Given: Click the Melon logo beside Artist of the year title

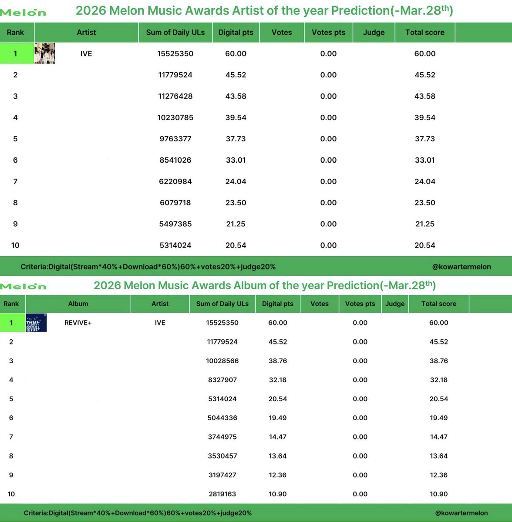Looking at the screenshot, I should [23, 12].
